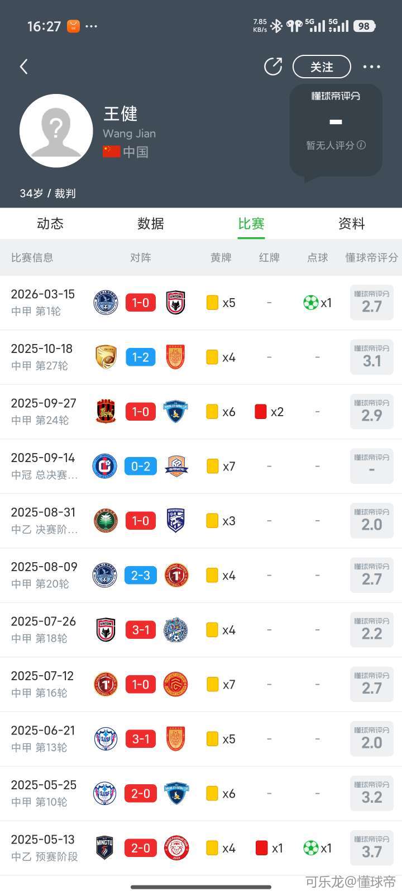This screenshot has height=895, width=402.
Task: Tap the home team crest in the 2025-09-27 match
Action: pos(106,412)
